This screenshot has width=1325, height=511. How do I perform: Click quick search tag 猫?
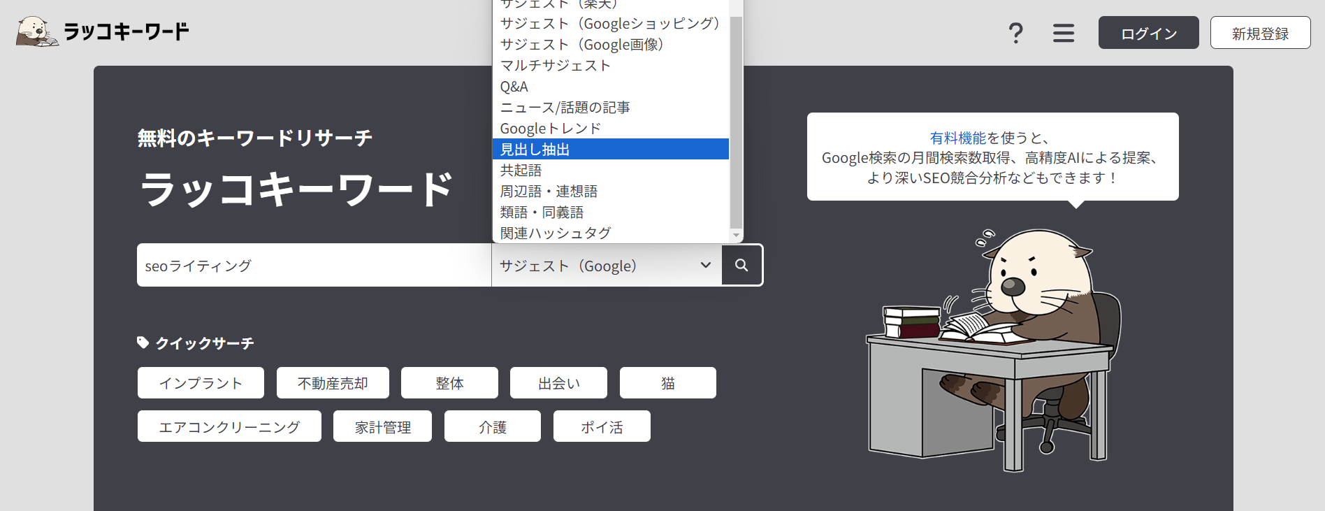click(x=668, y=383)
